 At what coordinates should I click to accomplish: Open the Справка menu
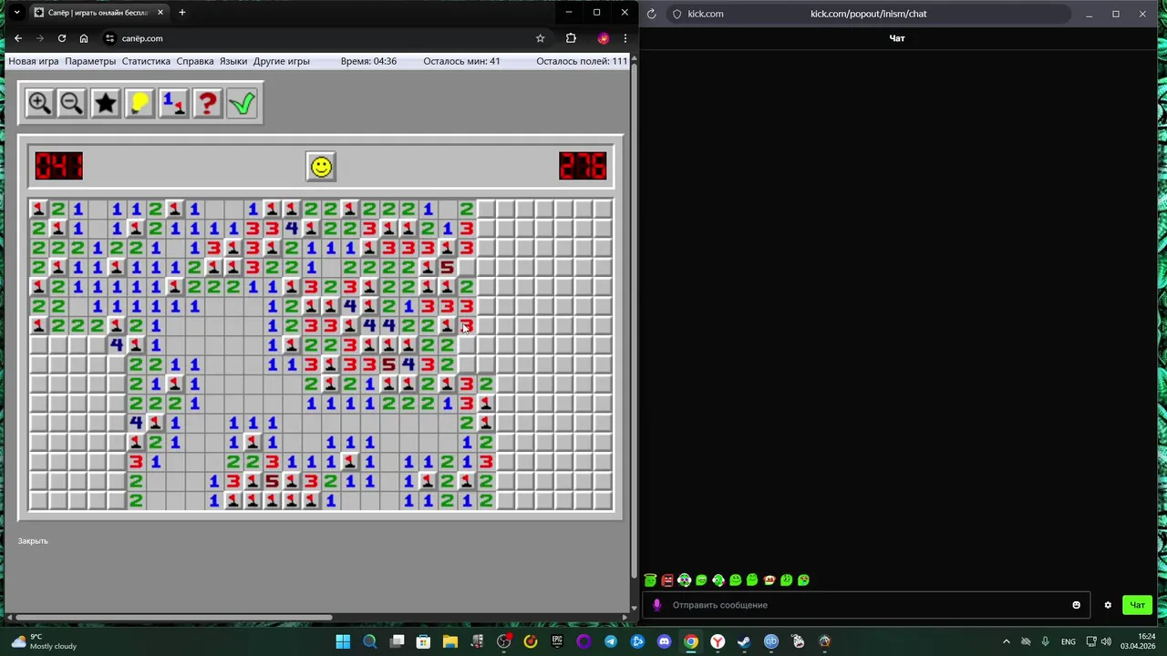(x=195, y=61)
